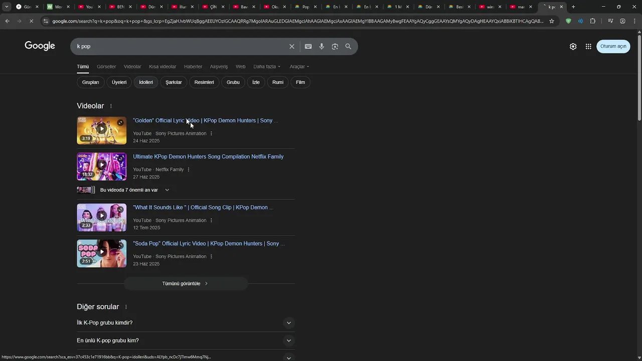Switch to the Görseller tab
The height and width of the screenshot is (361, 642).
pos(106,66)
